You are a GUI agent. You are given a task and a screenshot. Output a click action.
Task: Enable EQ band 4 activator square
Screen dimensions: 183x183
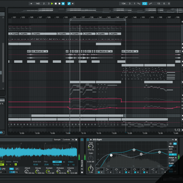pos(126,172)
